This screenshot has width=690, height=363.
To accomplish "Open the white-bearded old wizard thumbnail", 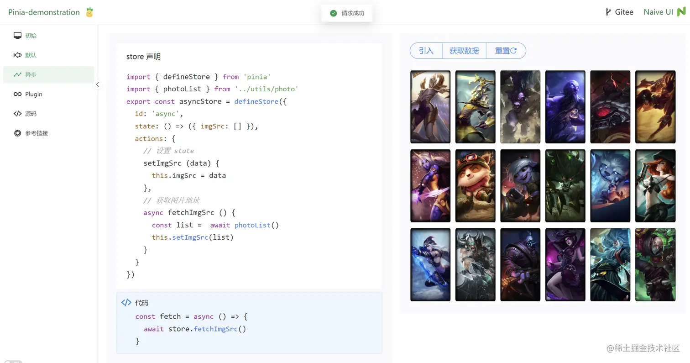I will tap(610, 265).
